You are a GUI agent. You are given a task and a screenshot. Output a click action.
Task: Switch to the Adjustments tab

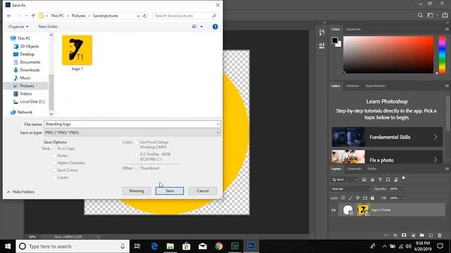[375, 86]
